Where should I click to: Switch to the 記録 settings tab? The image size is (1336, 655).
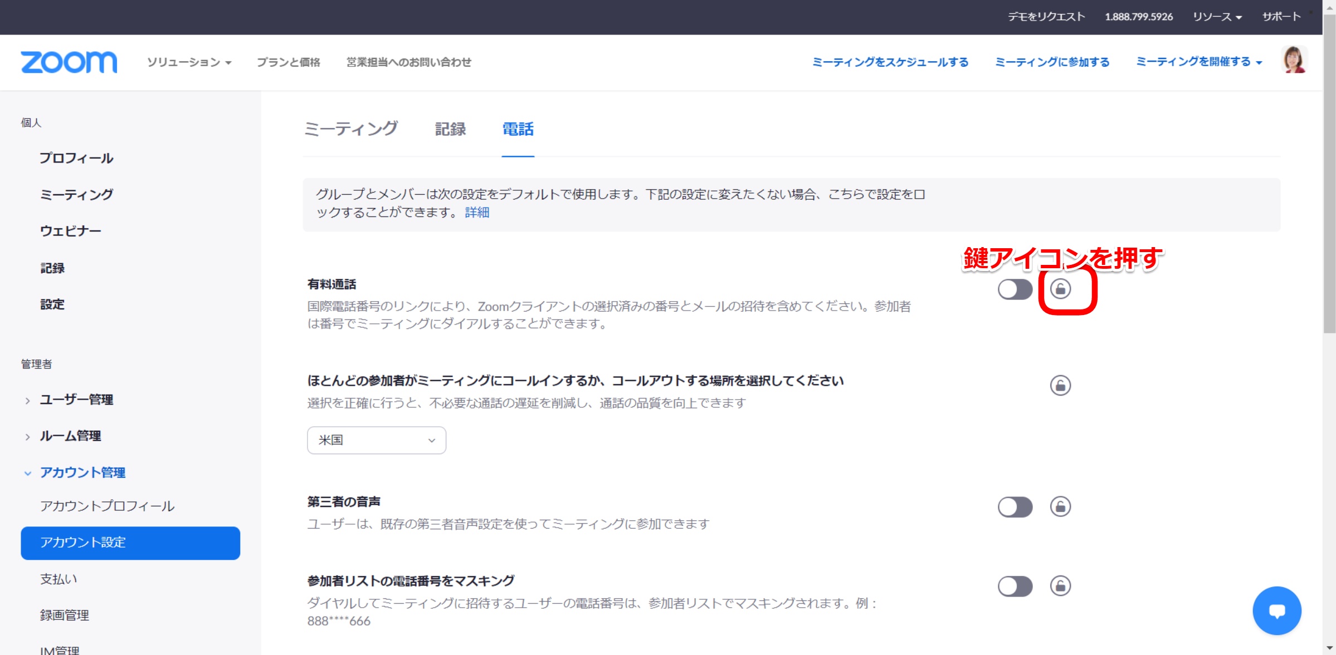click(x=450, y=129)
